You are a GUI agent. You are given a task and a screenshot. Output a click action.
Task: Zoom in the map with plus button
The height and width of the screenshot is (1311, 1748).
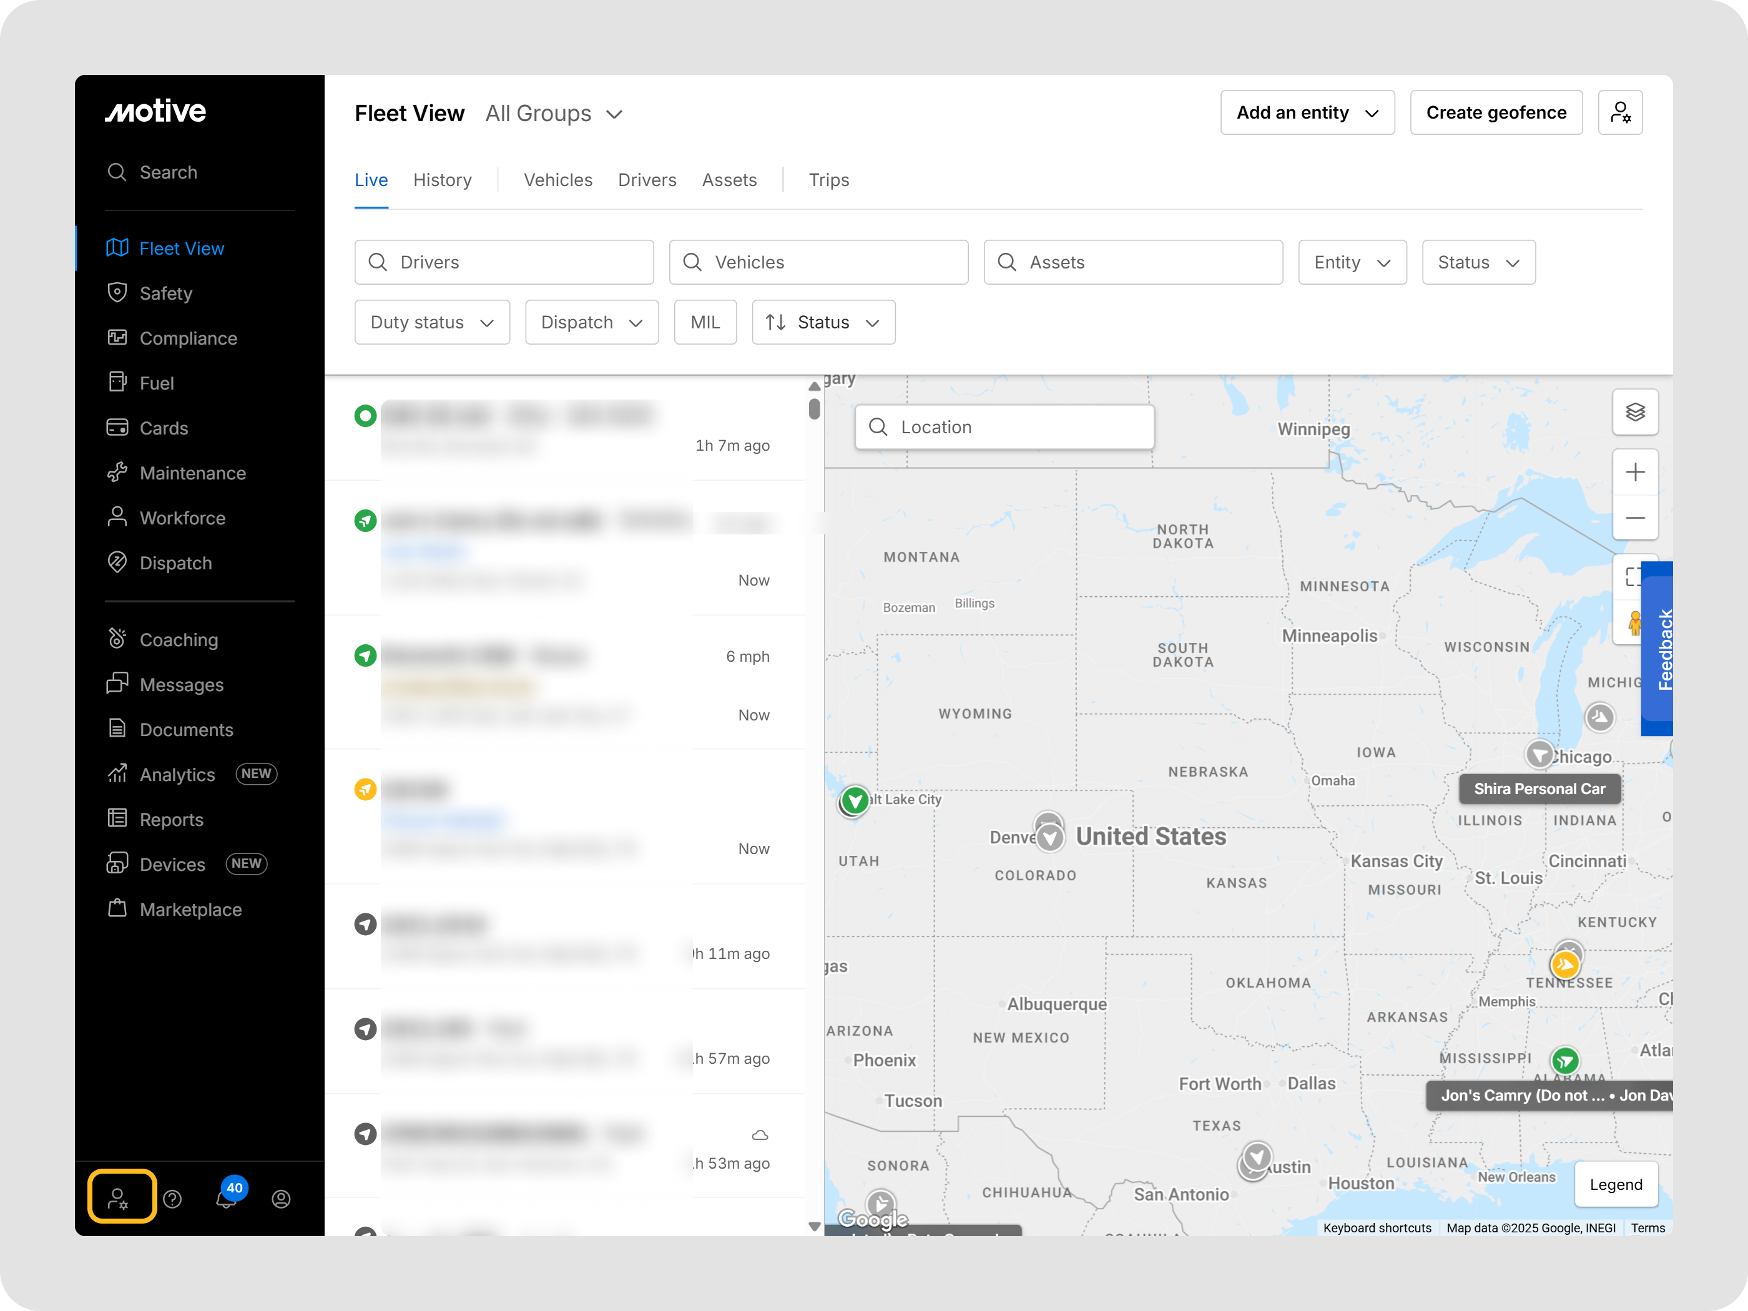(x=1634, y=473)
